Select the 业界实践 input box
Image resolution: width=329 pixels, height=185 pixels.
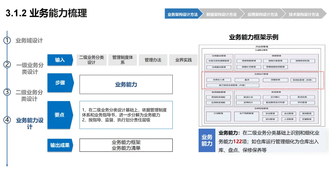coord(183,60)
